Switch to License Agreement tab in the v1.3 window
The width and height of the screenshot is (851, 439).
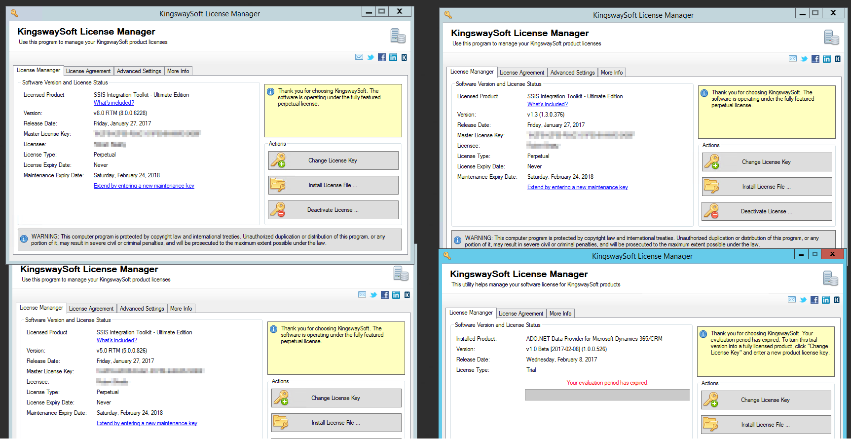click(522, 73)
